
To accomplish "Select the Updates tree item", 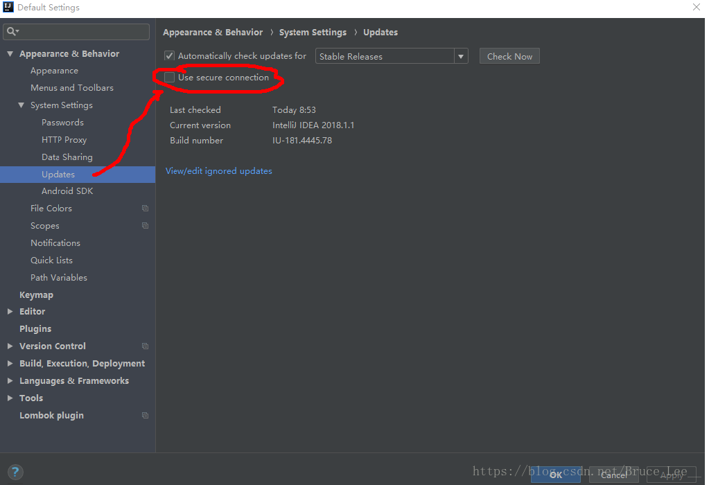I will 78,175.
